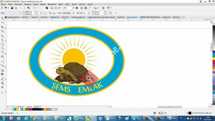Screen dimensions: 215x121
Task: Choose the Text tool in toolbox
Action: (x=2, y=56)
